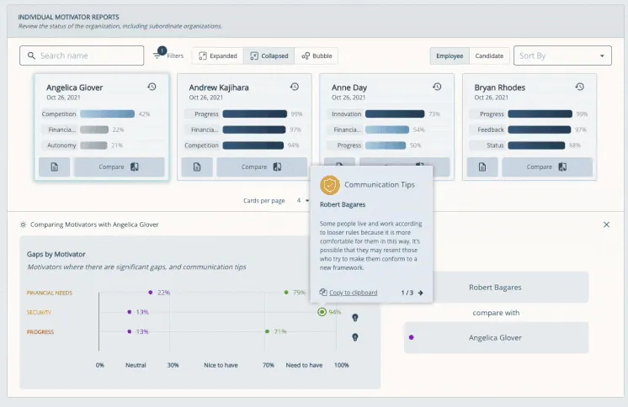Open the Sort By dropdown
The image size is (628, 407).
pos(561,56)
